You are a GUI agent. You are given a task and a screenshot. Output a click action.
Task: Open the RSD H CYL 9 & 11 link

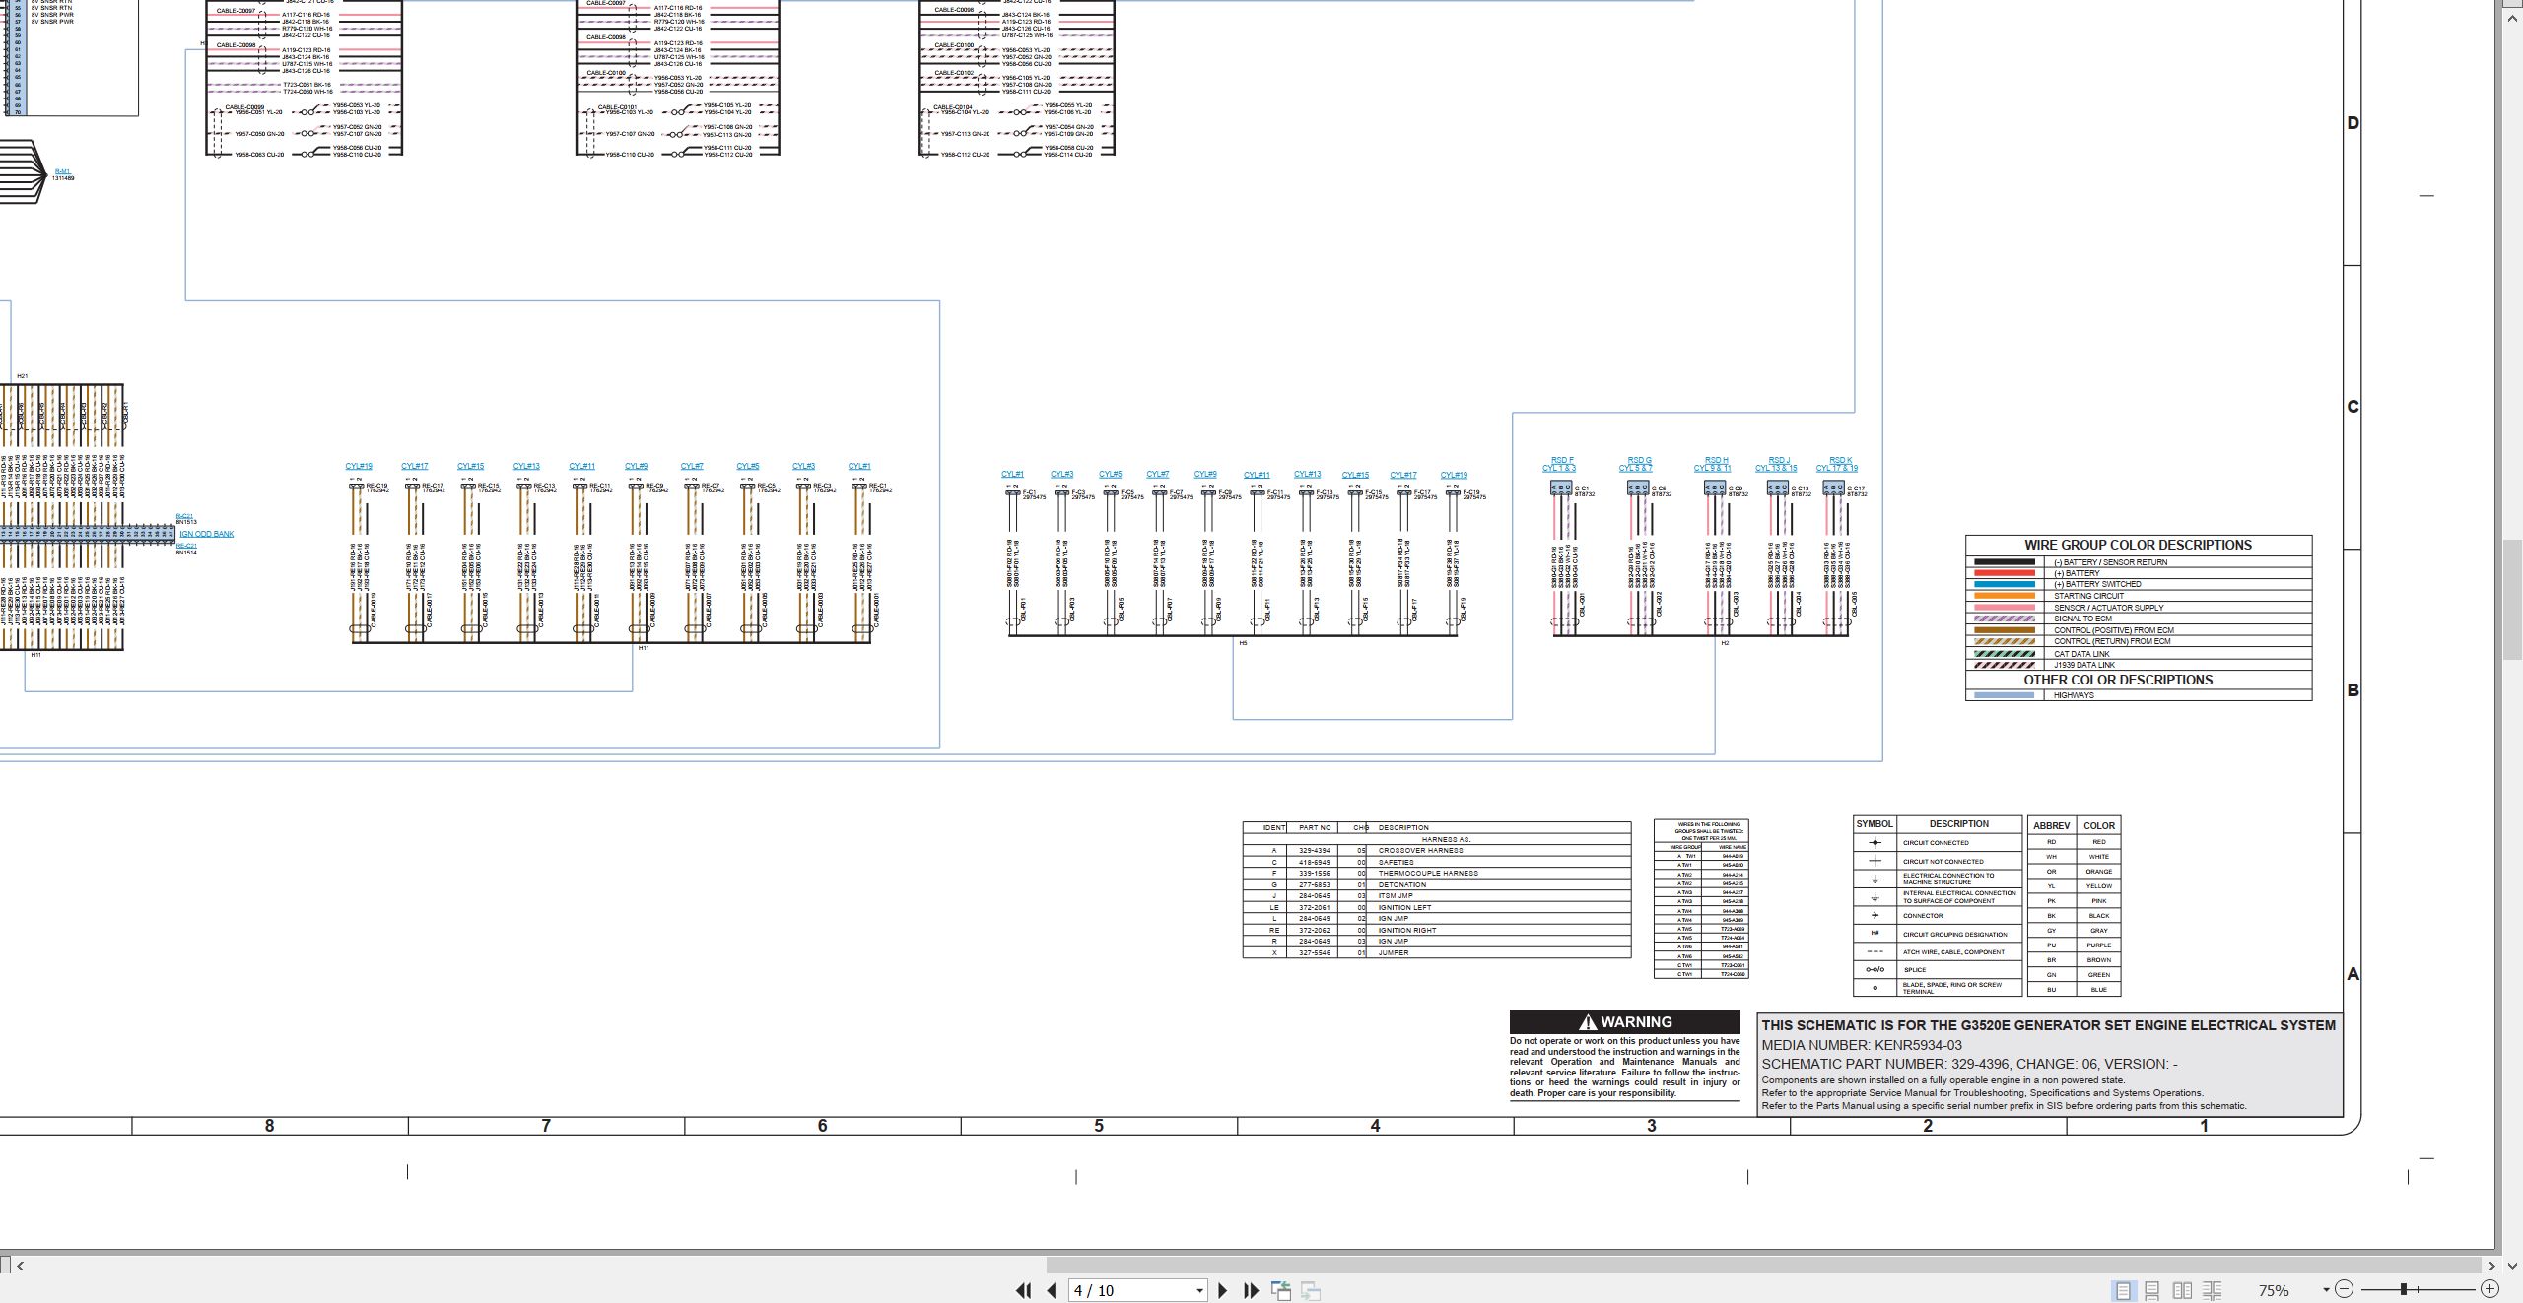pyautogui.click(x=1714, y=465)
